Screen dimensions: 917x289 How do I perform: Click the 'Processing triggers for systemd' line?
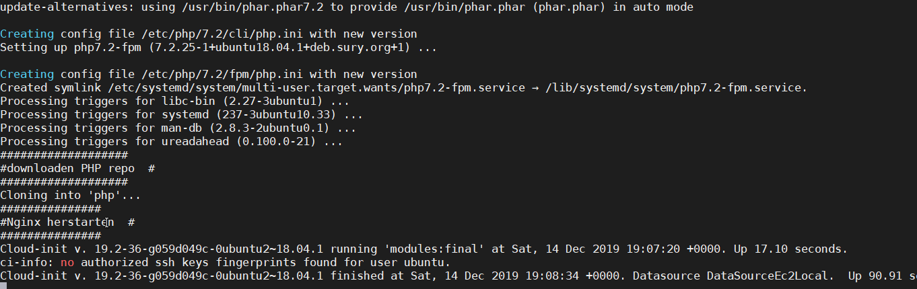coord(182,114)
